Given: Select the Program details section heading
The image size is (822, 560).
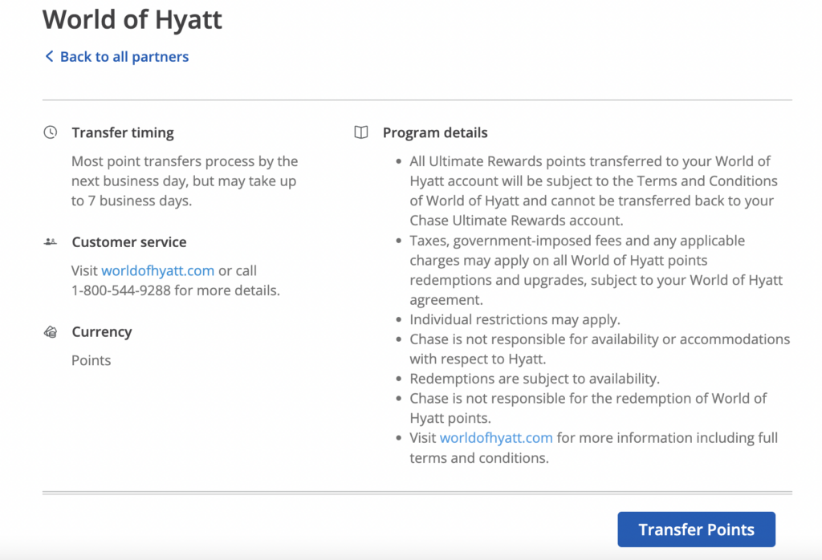Looking at the screenshot, I should click(x=435, y=132).
